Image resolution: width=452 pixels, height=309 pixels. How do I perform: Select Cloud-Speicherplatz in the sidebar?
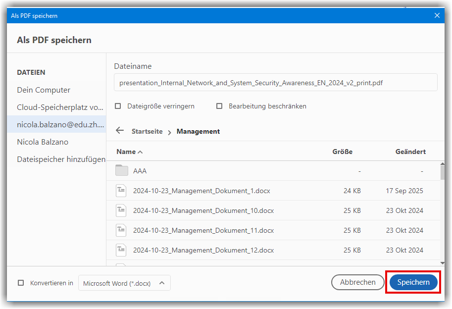60,107
